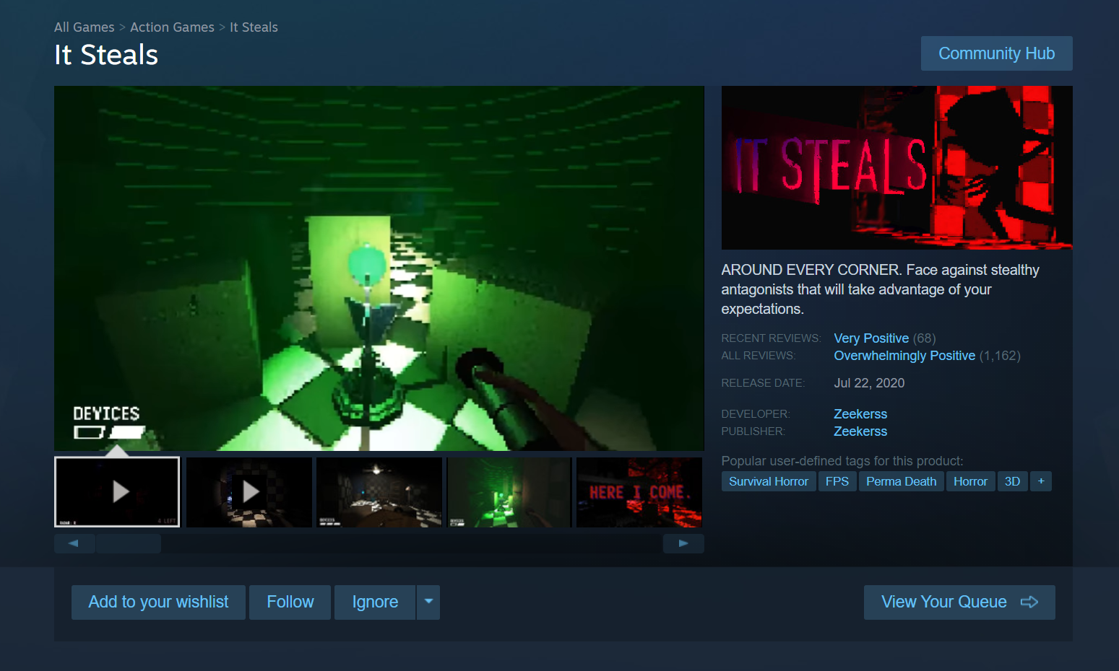Click the main green gameplay screenshot
Viewport: 1119px width, 671px height.
click(379, 268)
